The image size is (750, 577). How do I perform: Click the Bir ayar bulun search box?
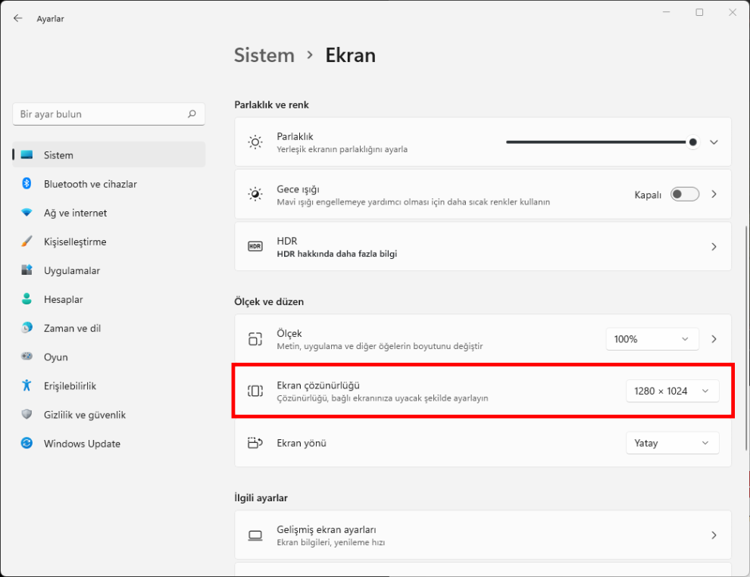(101, 114)
